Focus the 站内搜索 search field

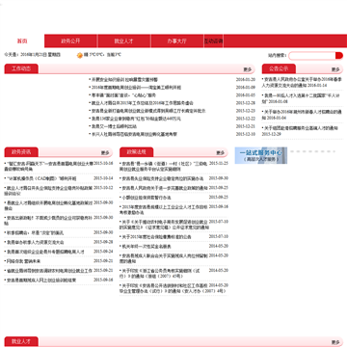[x=312, y=56]
